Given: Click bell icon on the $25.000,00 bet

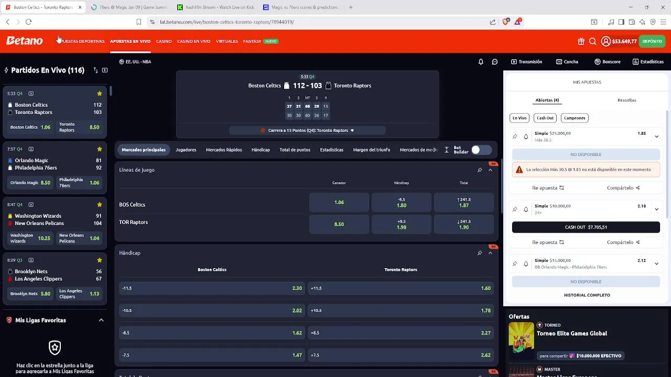Looking at the screenshot, I should (526, 137).
